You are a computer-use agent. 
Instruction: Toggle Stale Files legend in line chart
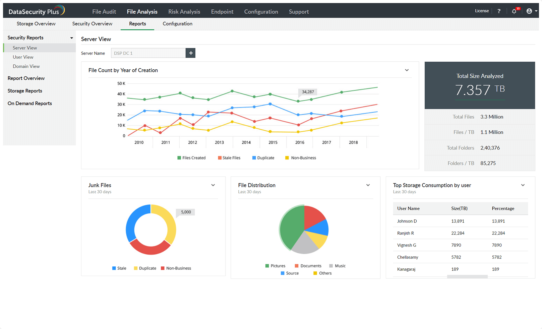[229, 158]
